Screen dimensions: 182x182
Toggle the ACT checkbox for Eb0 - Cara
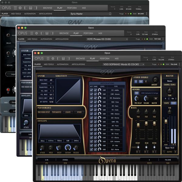point(92,102)
